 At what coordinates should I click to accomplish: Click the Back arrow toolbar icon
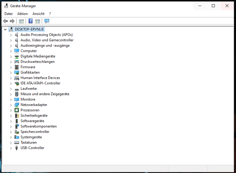pos(5,21)
